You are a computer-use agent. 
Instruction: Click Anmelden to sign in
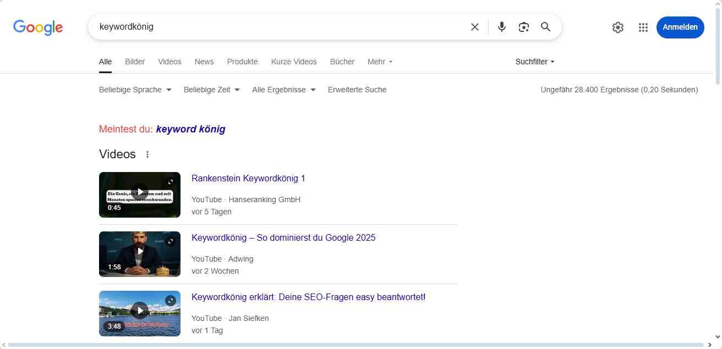pos(680,27)
